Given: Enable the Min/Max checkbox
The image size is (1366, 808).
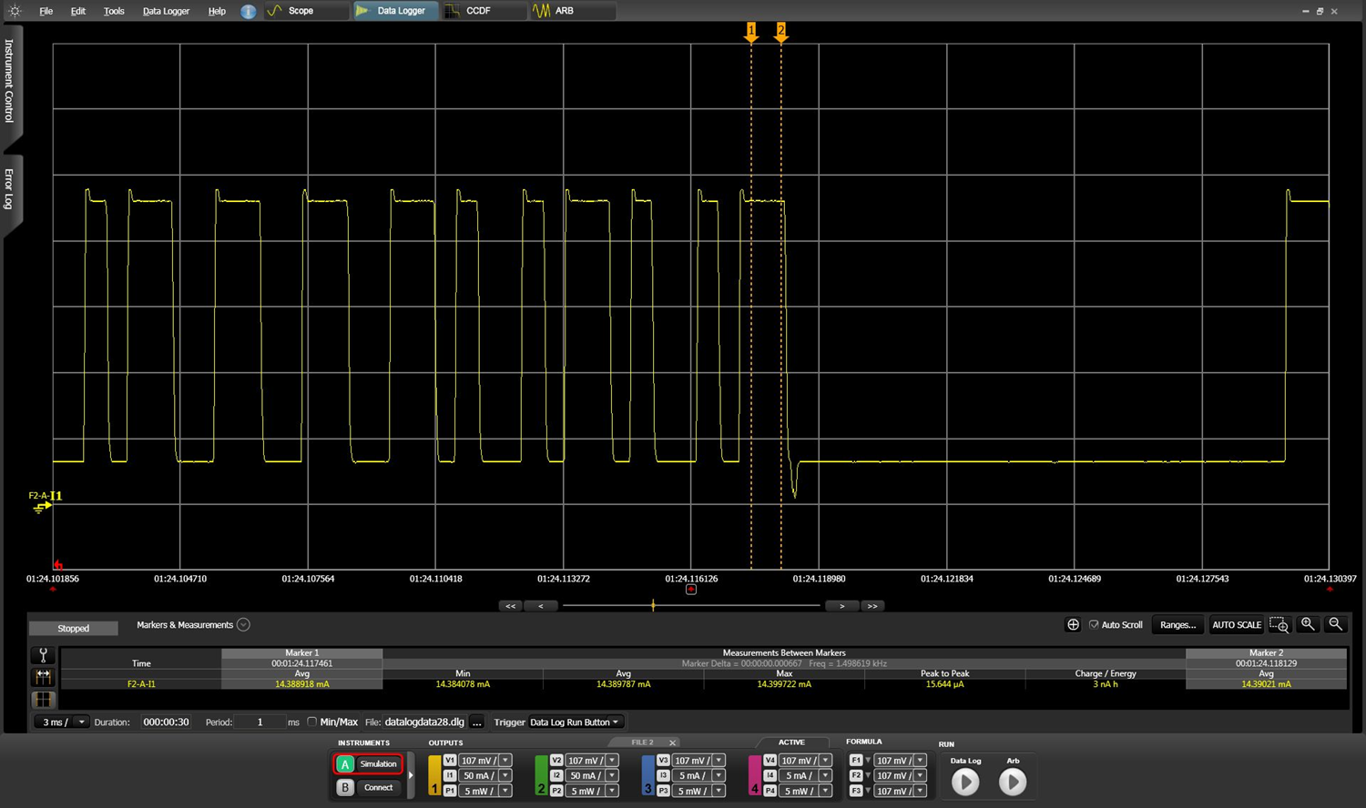Looking at the screenshot, I should [311, 722].
